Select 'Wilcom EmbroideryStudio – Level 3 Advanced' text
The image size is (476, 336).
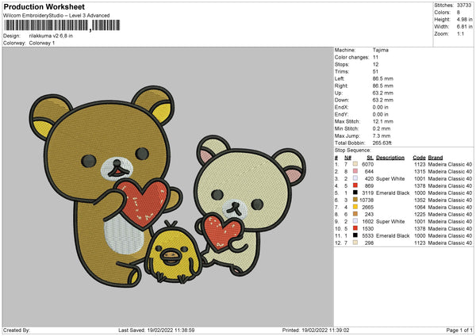[x=56, y=16]
